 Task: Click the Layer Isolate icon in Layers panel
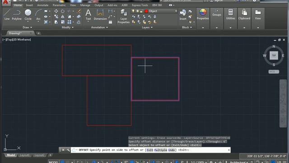[139, 17]
